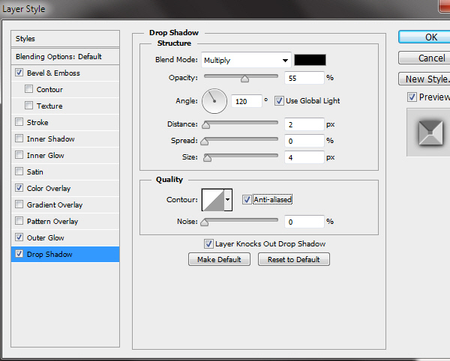450x361 pixels.
Task: Click the Distance value input field
Action: [x=303, y=124]
